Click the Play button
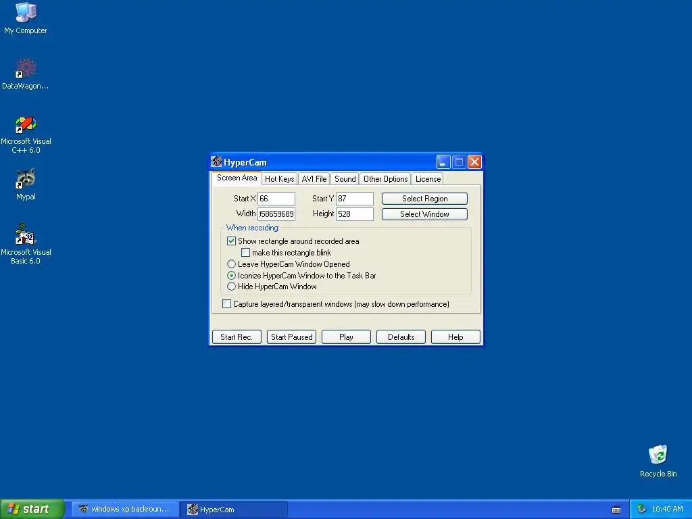The width and height of the screenshot is (692, 519). tap(346, 337)
